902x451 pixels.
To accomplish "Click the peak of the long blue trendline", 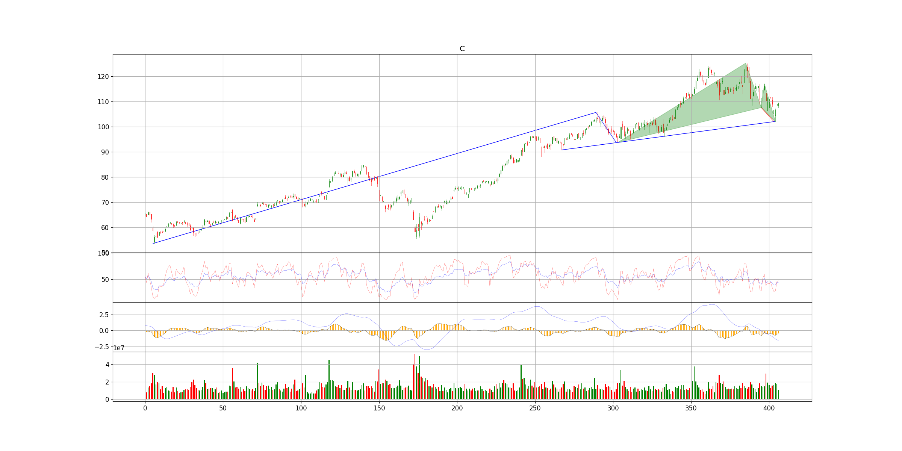I will (596, 112).
